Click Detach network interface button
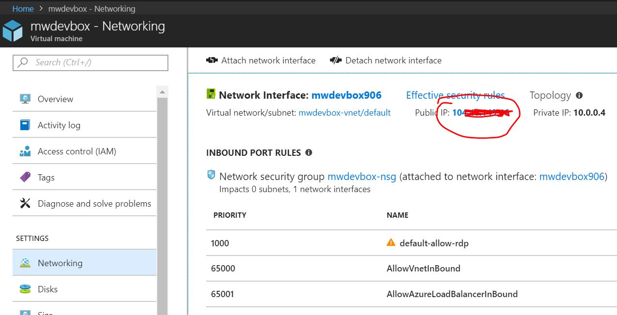 386,60
